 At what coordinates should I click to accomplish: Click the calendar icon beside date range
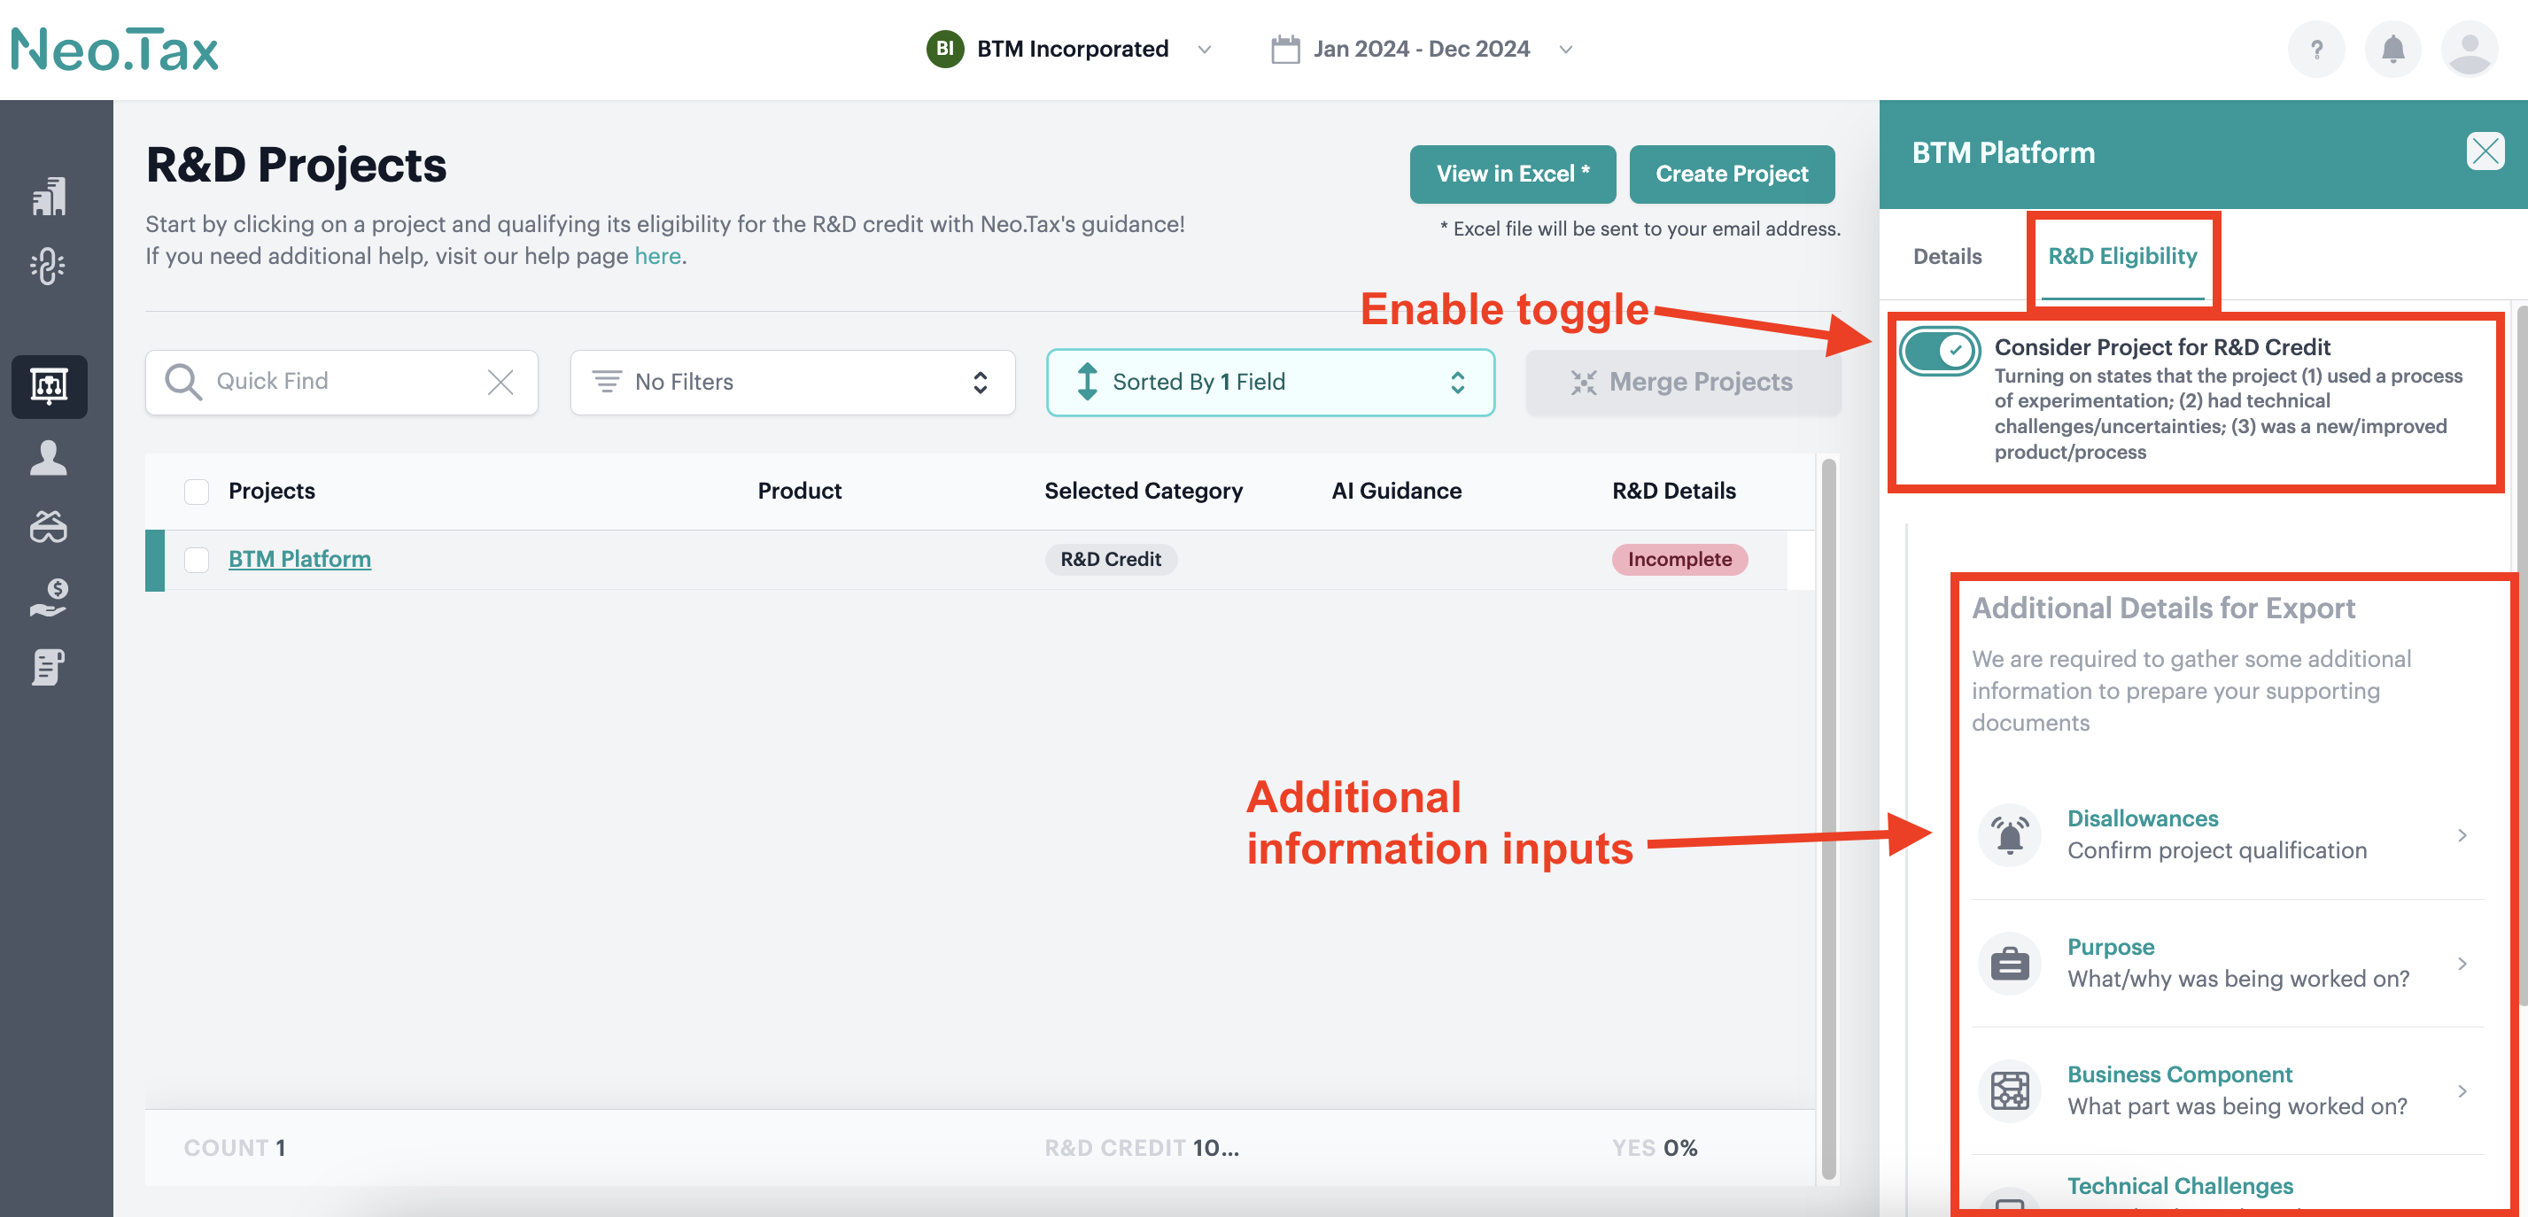(x=1284, y=49)
